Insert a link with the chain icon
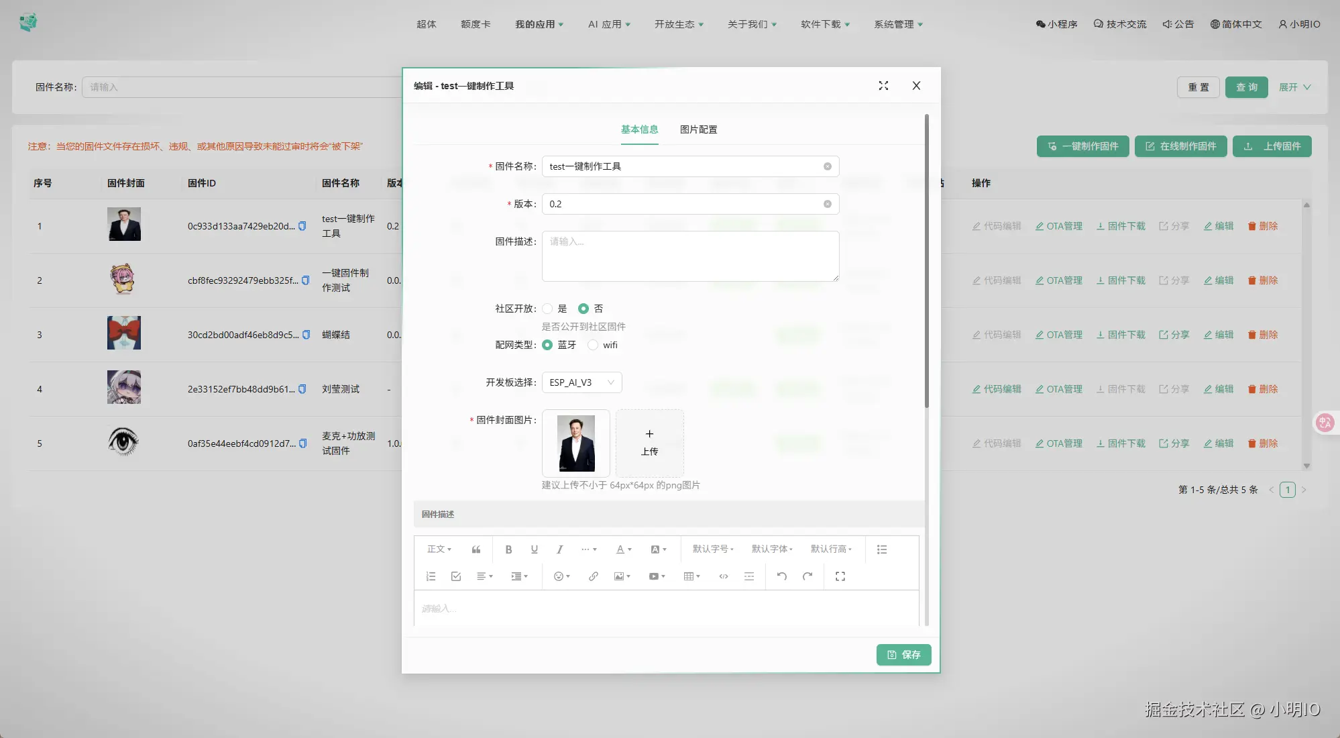The height and width of the screenshot is (738, 1340). pos(593,576)
